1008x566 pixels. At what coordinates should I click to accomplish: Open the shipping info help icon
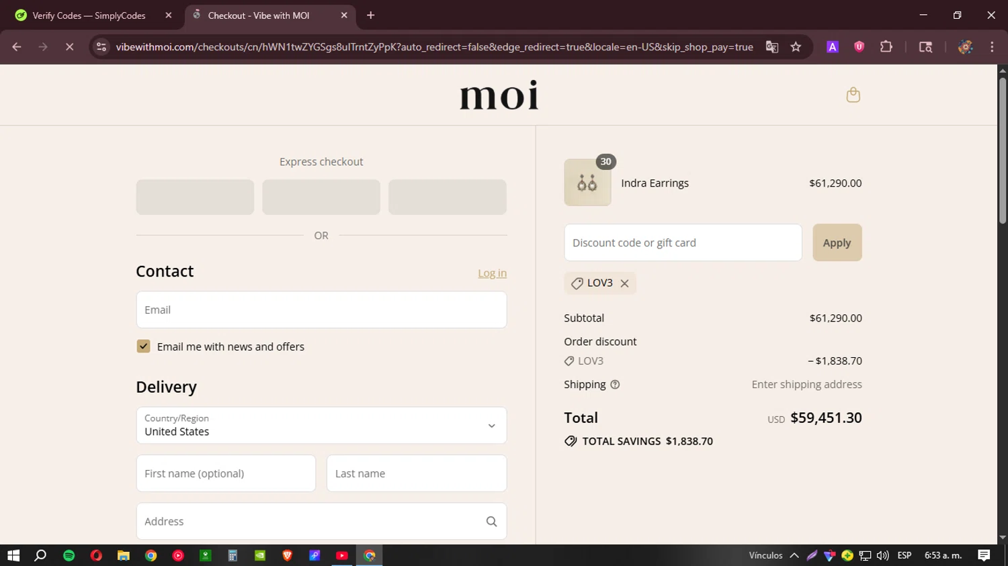pos(615,385)
